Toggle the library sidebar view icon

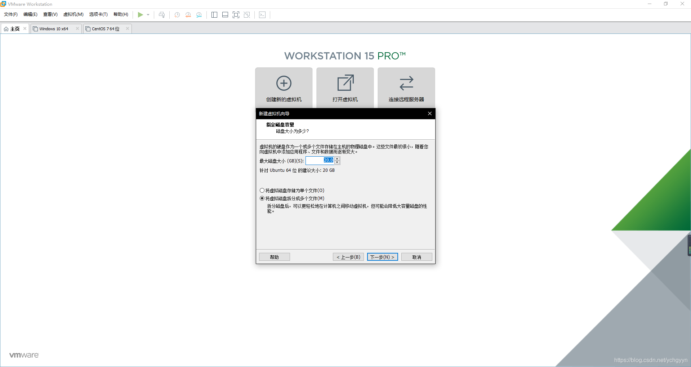pyautogui.click(x=214, y=15)
